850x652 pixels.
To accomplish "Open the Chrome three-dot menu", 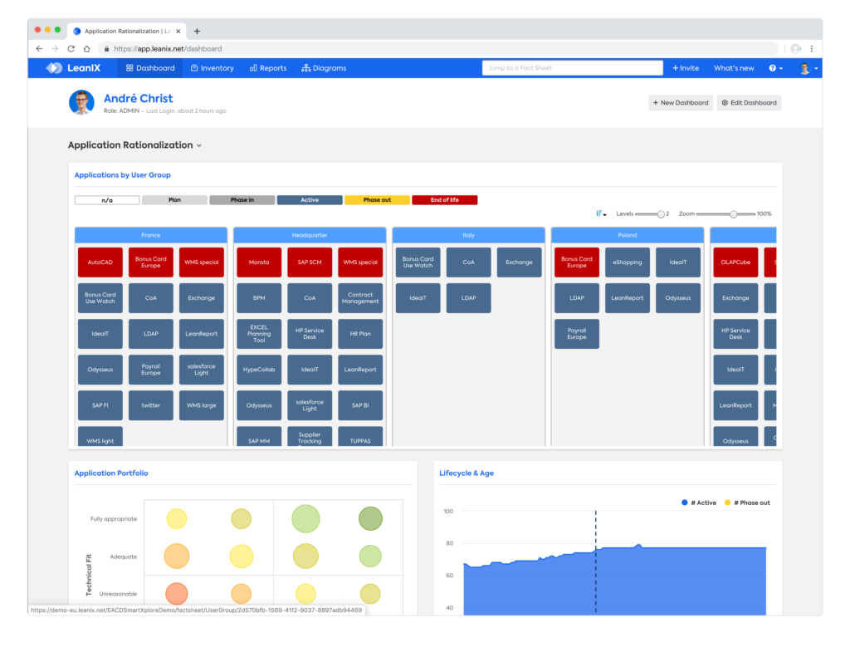I will pyautogui.click(x=812, y=49).
